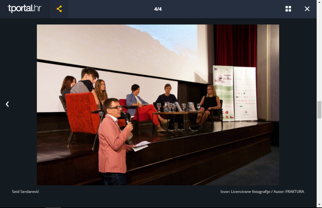
Task: Click the white roll-up sponsor banner
Action: (x=245, y=93)
